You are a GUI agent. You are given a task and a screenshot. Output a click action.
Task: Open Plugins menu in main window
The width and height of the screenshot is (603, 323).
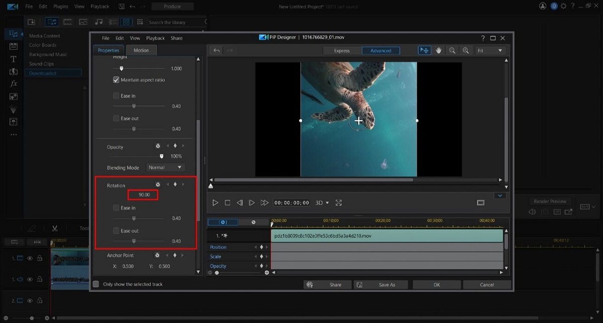pos(60,7)
